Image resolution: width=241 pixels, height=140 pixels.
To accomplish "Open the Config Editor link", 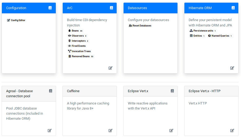I will pyautogui.click(x=16, y=20).
